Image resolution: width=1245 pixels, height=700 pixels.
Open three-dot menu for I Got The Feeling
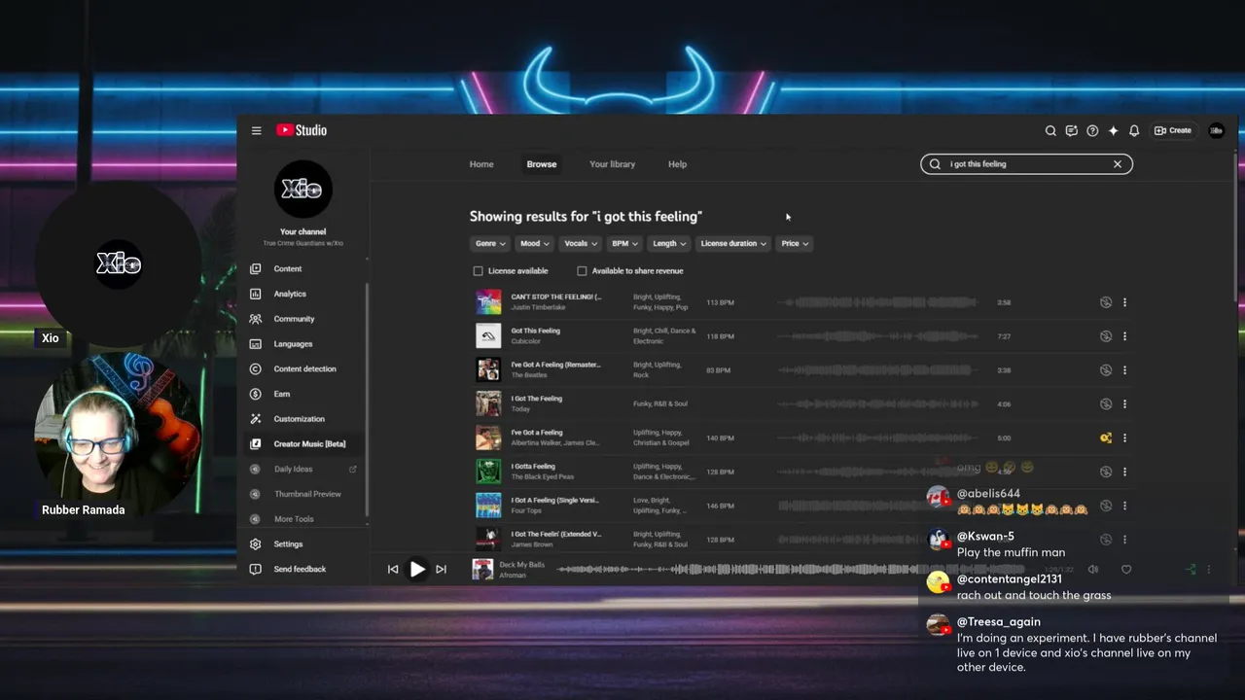[1124, 403]
